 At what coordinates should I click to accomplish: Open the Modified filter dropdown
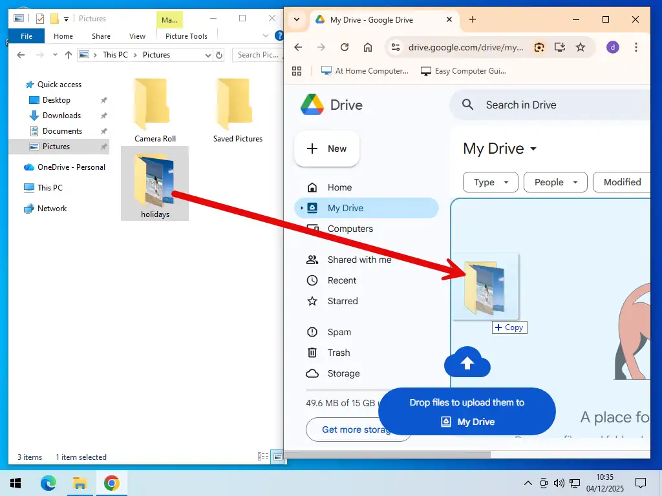pyautogui.click(x=621, y=182)
